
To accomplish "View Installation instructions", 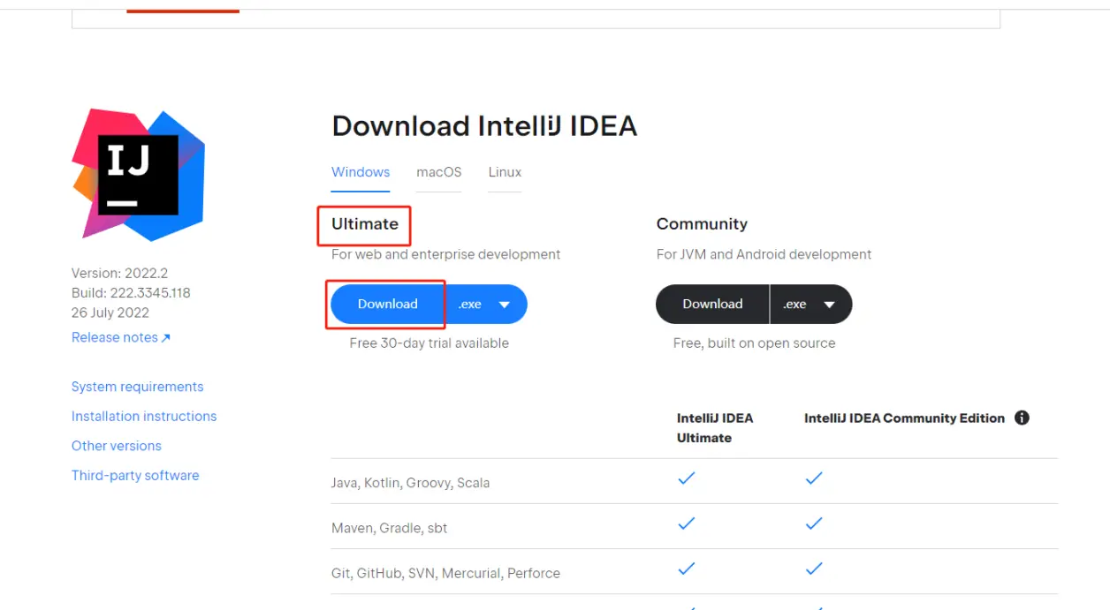I will pyautogui.click(x=144, y=416).
